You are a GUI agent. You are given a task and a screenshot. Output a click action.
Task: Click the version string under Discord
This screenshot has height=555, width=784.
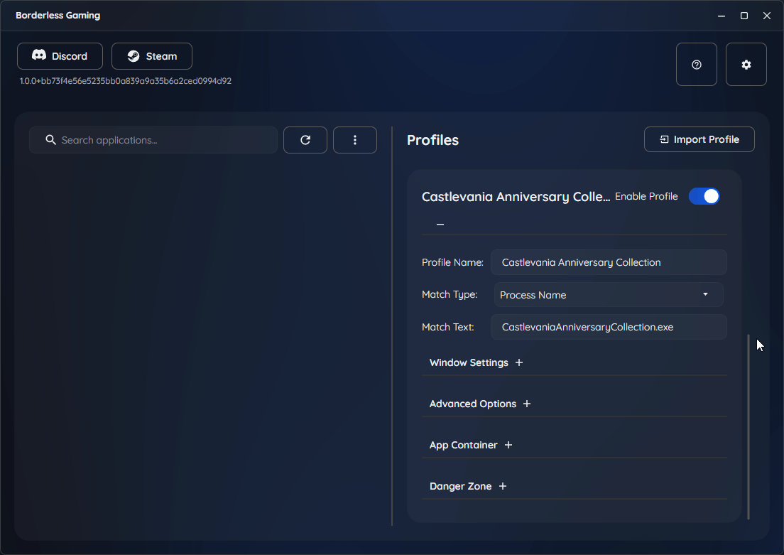126,81
